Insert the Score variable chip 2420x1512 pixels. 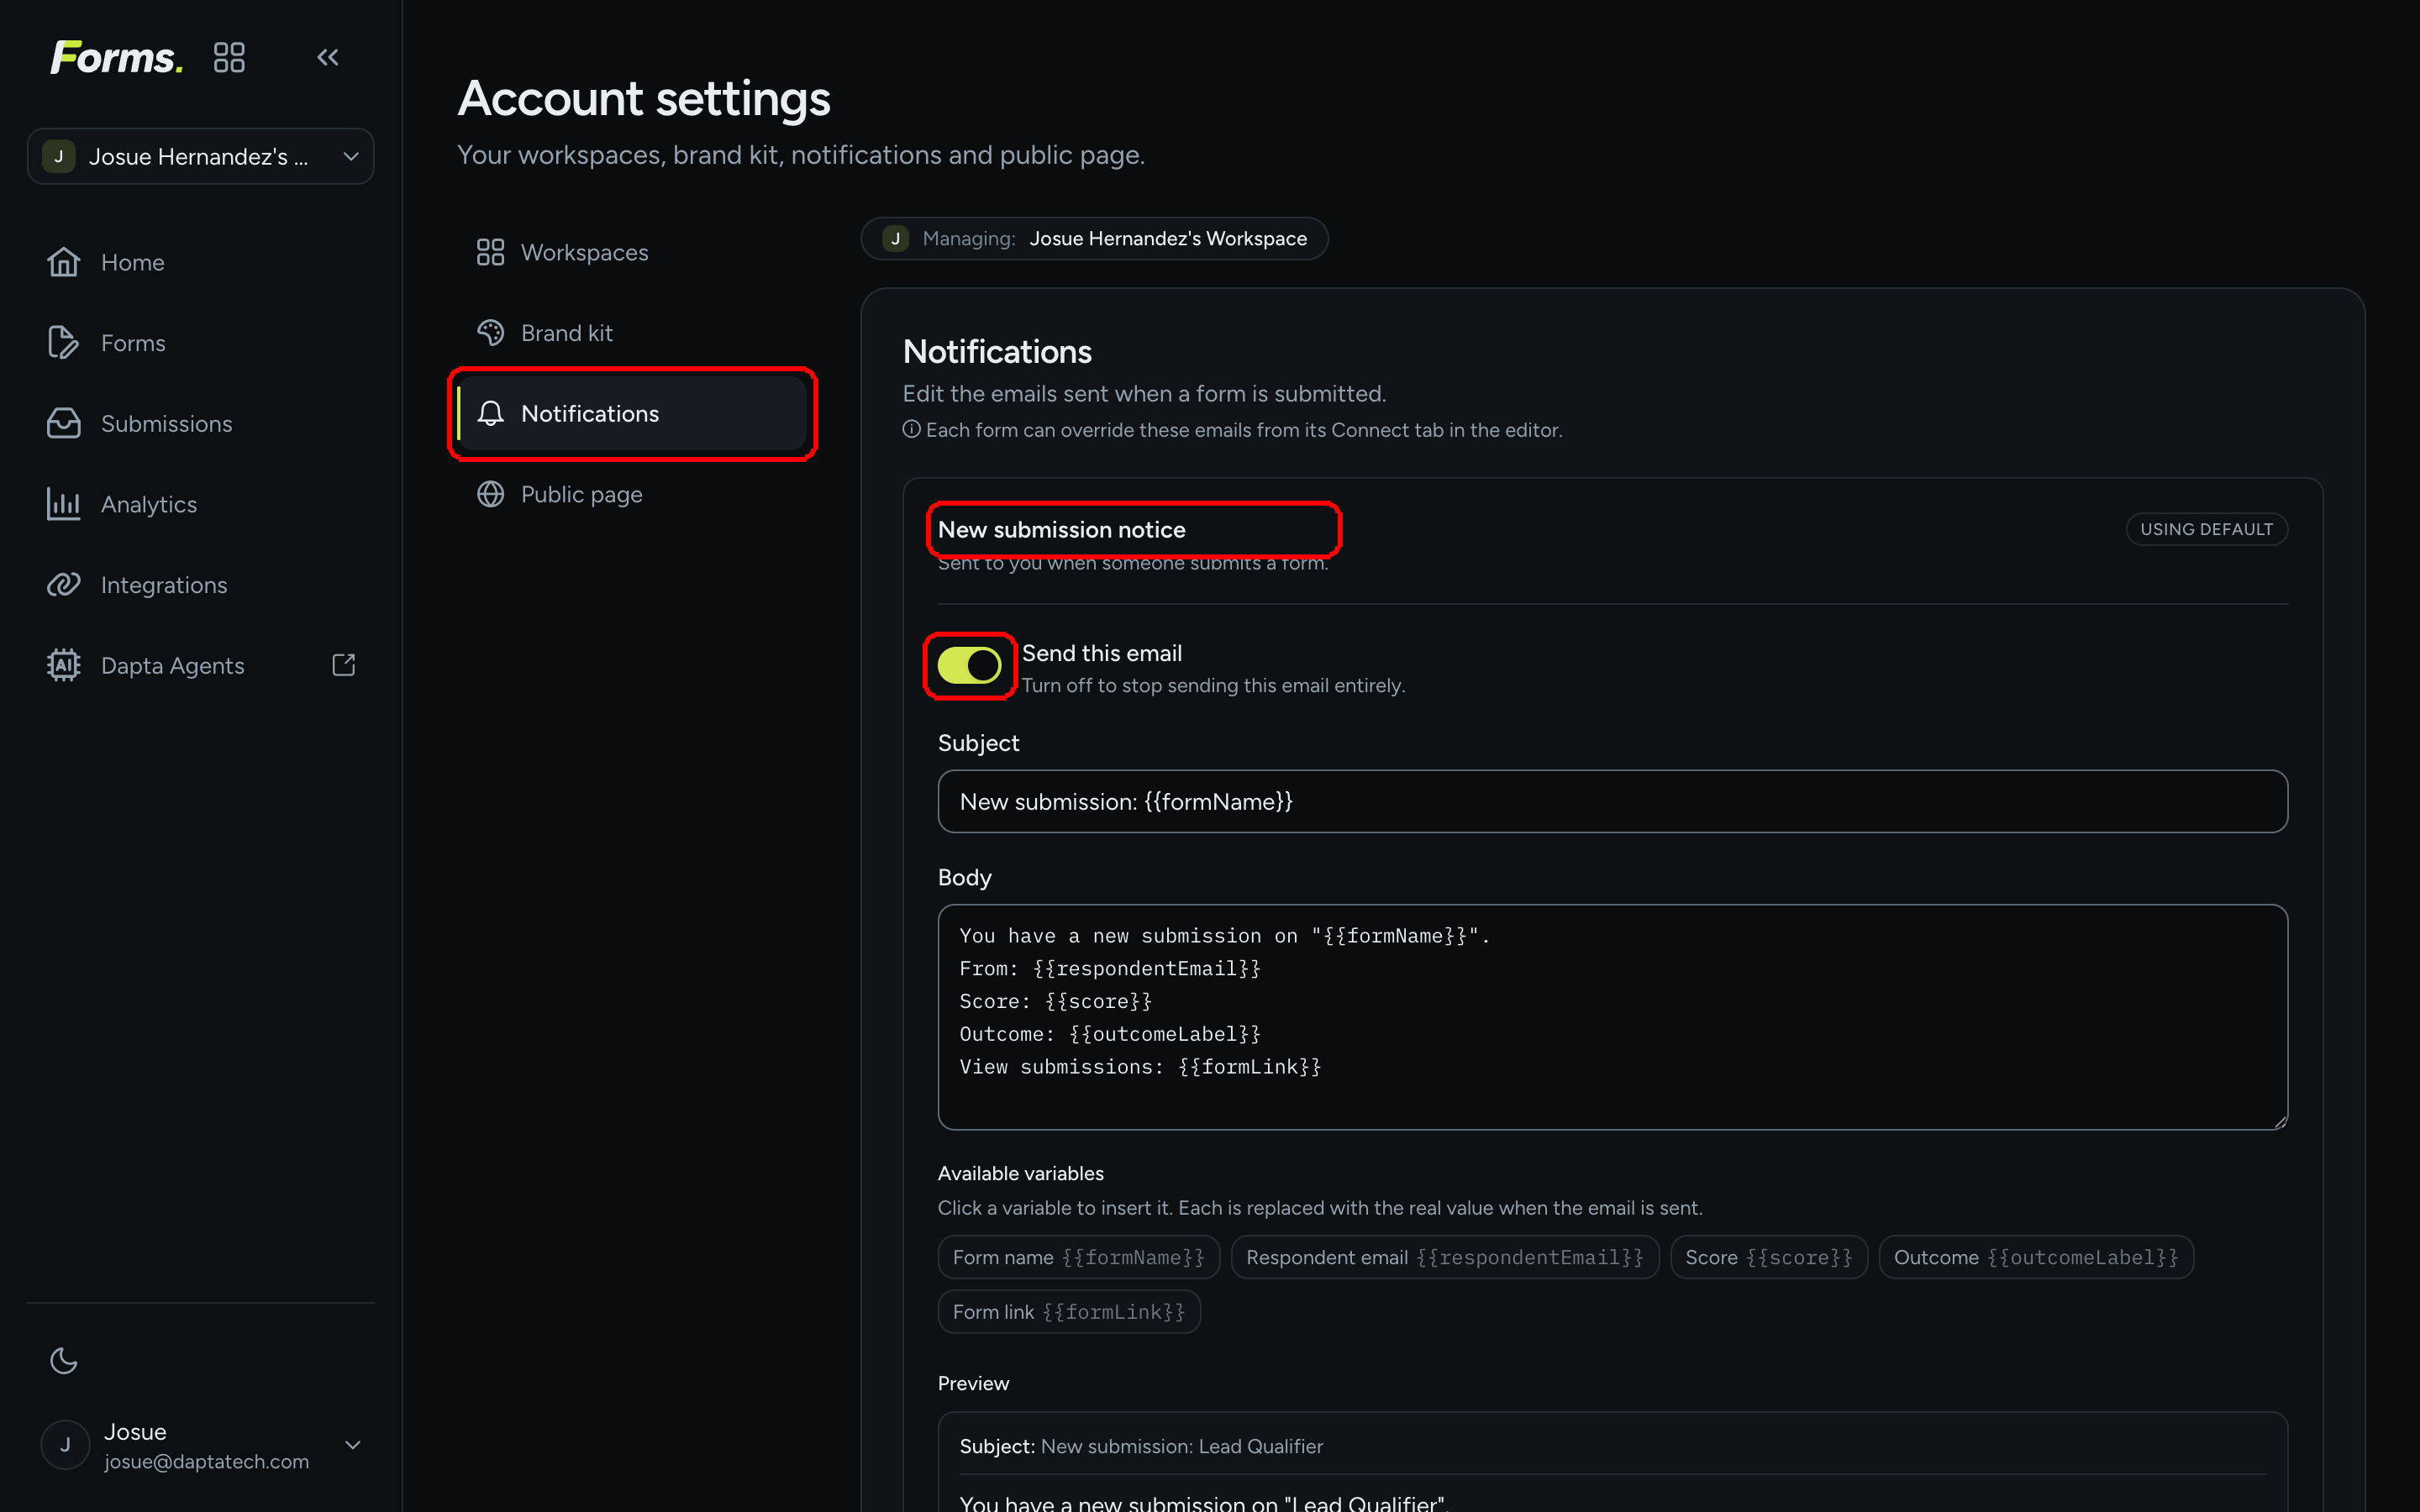pyautogui.click(x=1768, y=1257)
